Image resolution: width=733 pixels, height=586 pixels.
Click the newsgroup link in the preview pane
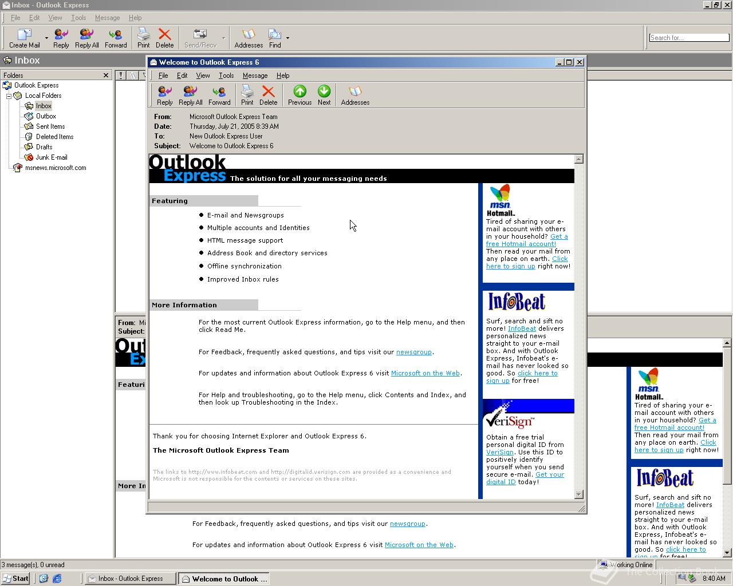(x=407, y=524)
